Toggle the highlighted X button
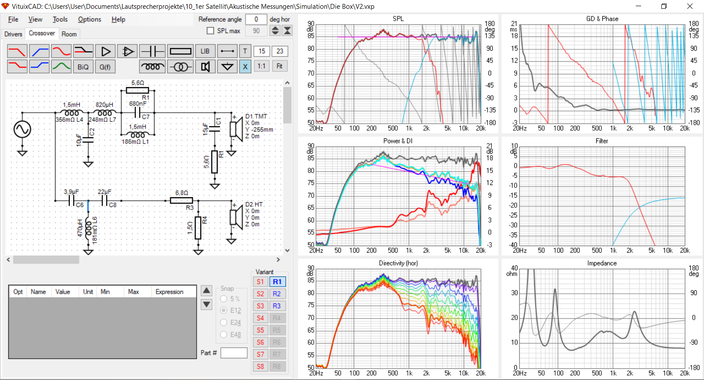704x380 pixels. pos(245,66)
